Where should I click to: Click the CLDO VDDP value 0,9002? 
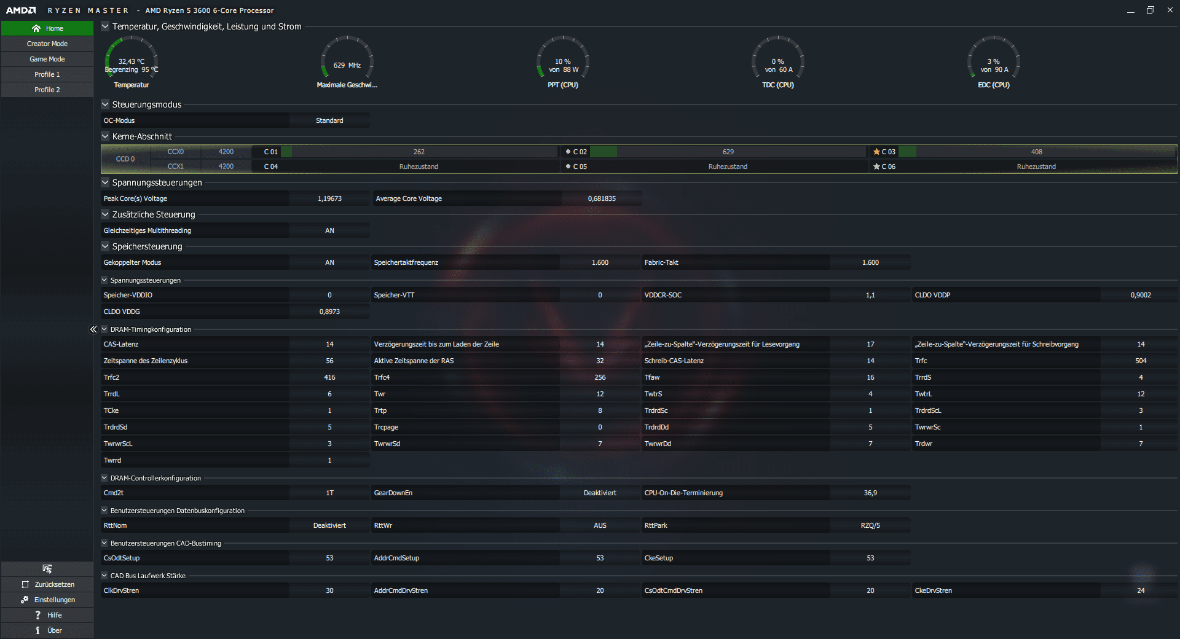tap(1141, 295)
